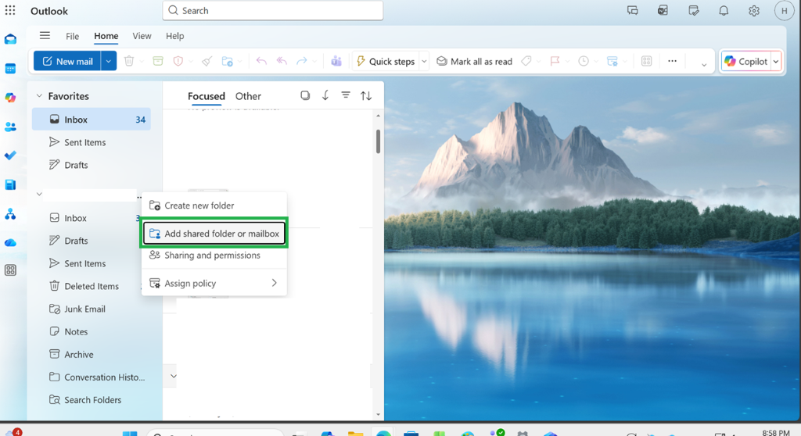Click the message list vertical scrollbar thumb
The image size is (801, 436).
click(x=378, y=141)
